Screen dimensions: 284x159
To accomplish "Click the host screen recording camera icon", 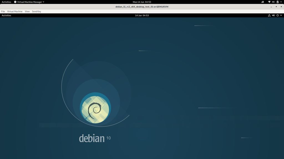I will [263, 2].
